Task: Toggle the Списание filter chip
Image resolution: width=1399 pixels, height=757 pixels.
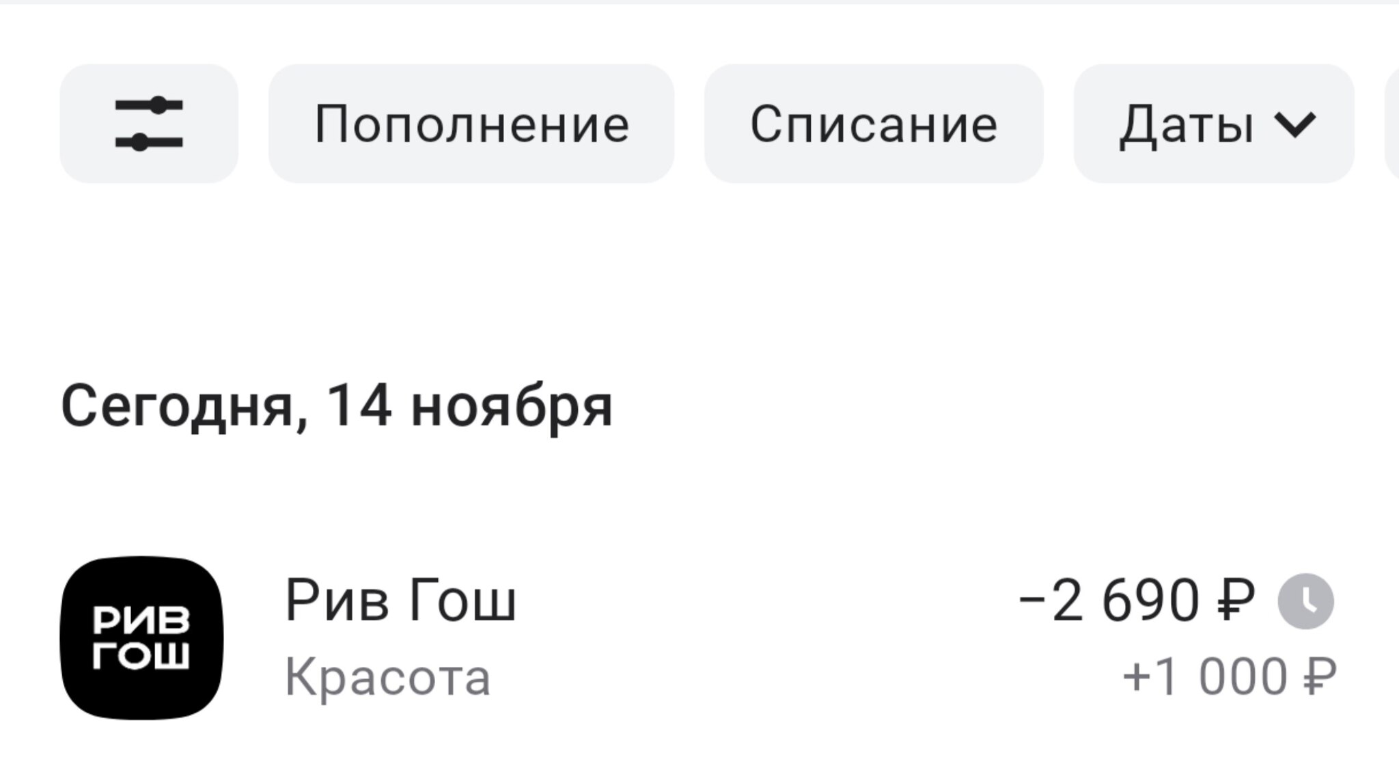Action: click(x=874, y=124)
